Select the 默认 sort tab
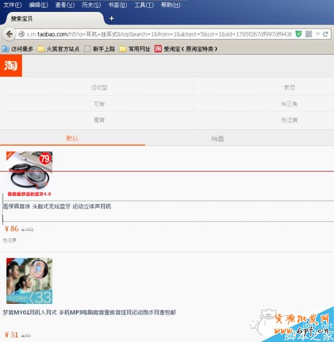This screenshot has height=342, width=334. 73,139
